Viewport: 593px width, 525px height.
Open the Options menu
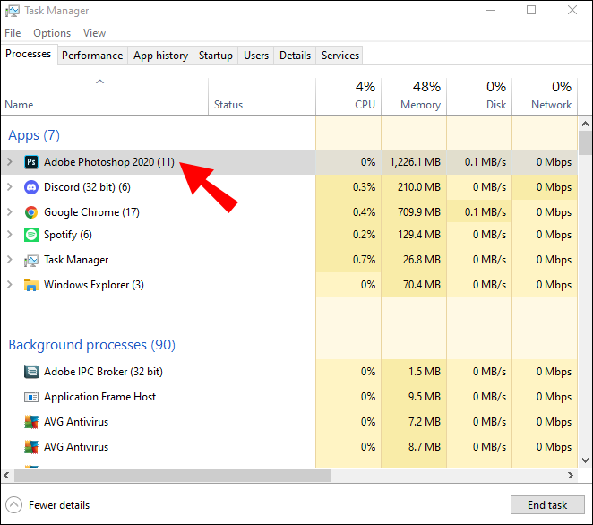[x=52, y=33]
